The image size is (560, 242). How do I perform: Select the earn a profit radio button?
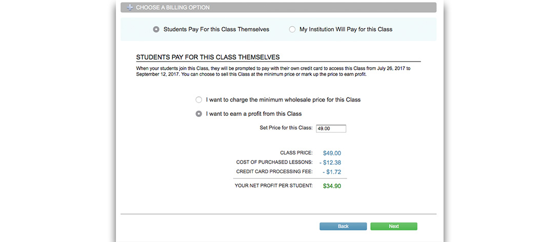199,114
